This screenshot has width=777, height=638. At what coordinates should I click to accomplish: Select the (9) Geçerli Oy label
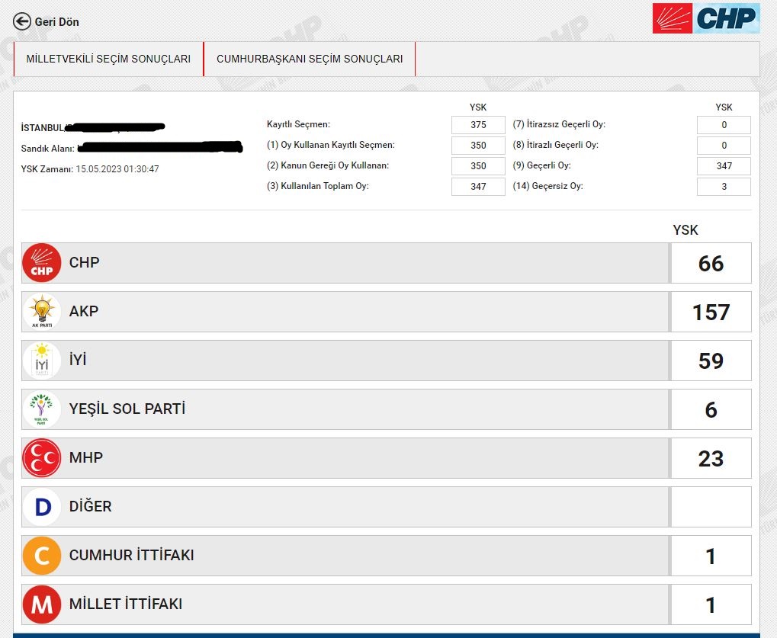coord(541,165)
